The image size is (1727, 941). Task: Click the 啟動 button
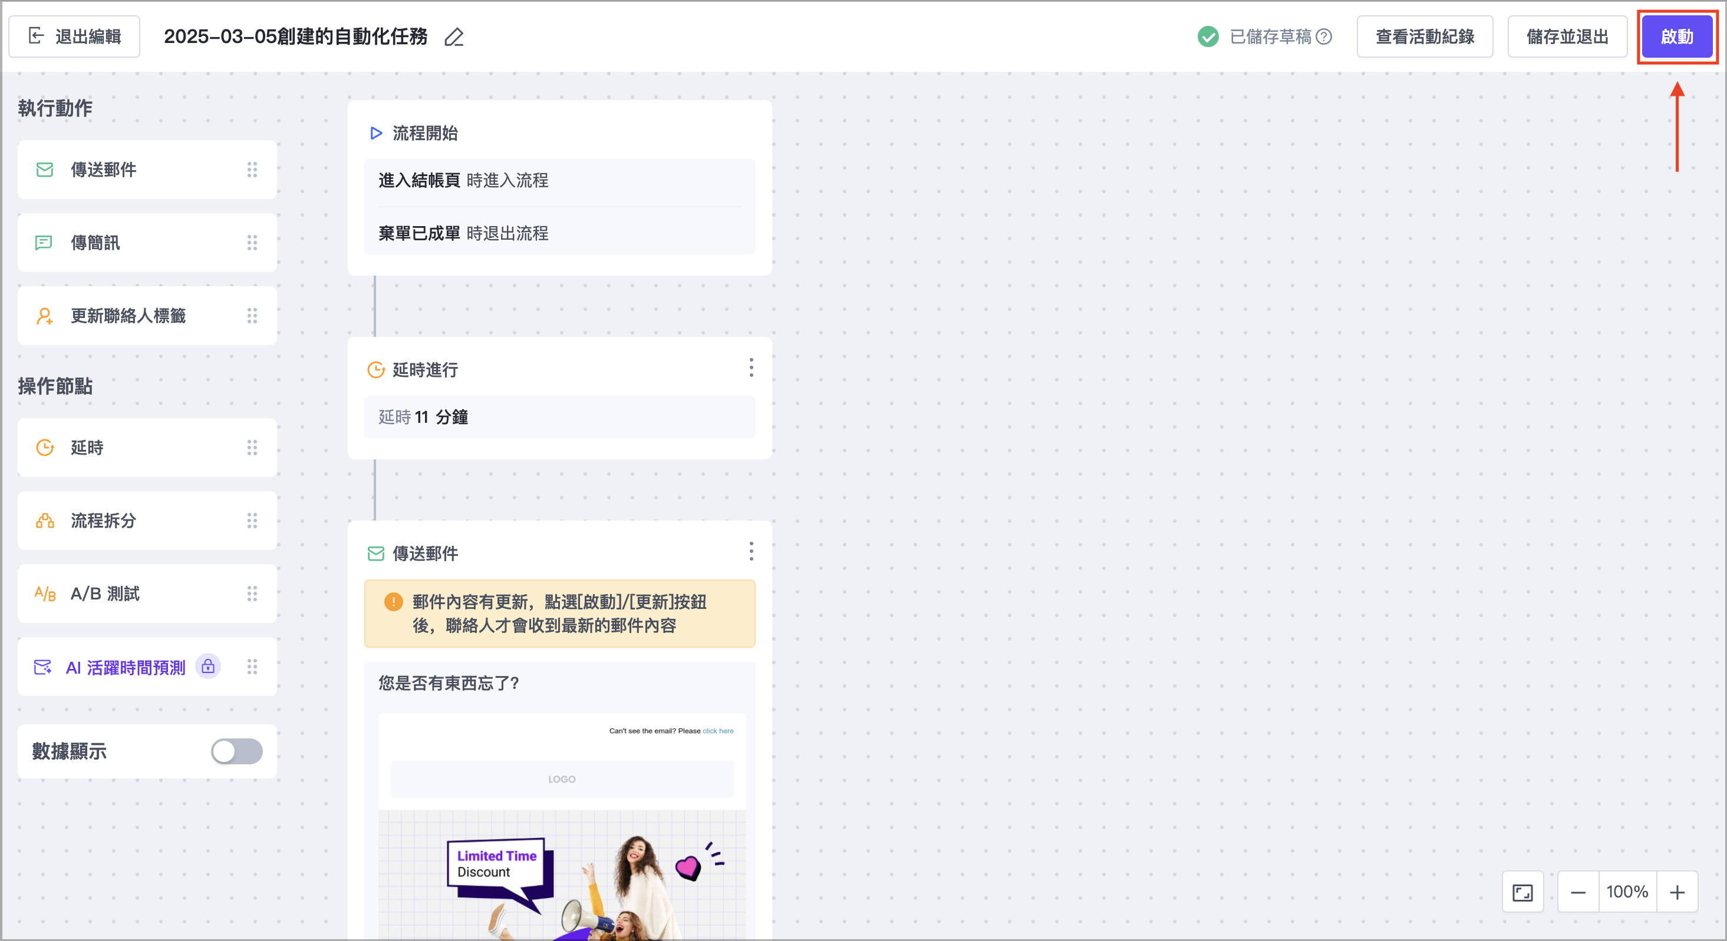(x=1677, y=37)
